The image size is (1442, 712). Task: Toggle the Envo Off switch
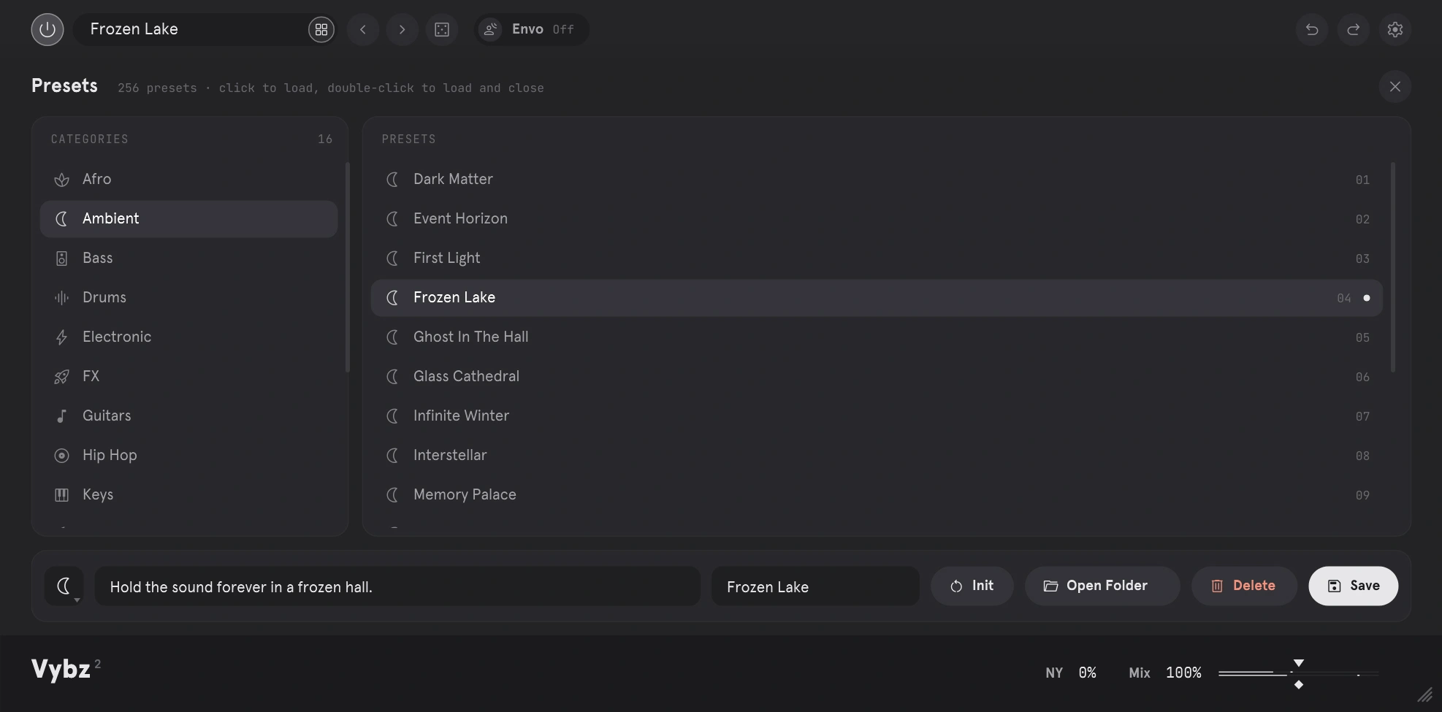532,29
